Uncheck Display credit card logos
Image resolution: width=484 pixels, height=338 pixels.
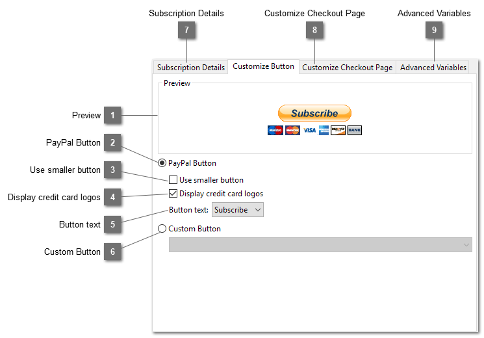(173, 194)
